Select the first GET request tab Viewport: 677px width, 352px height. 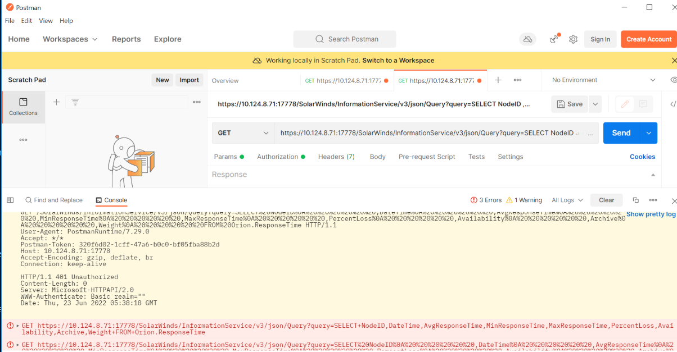click(x=347, y=81)
